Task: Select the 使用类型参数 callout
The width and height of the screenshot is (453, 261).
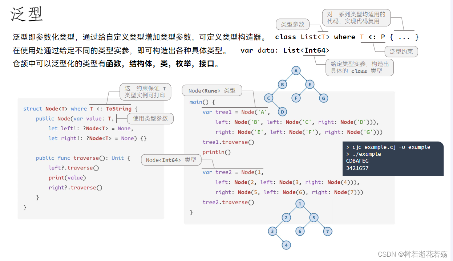Action: [150, 118]
